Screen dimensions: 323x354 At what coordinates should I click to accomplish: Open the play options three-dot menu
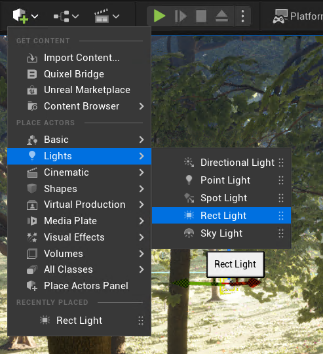[x=242, y=16]
